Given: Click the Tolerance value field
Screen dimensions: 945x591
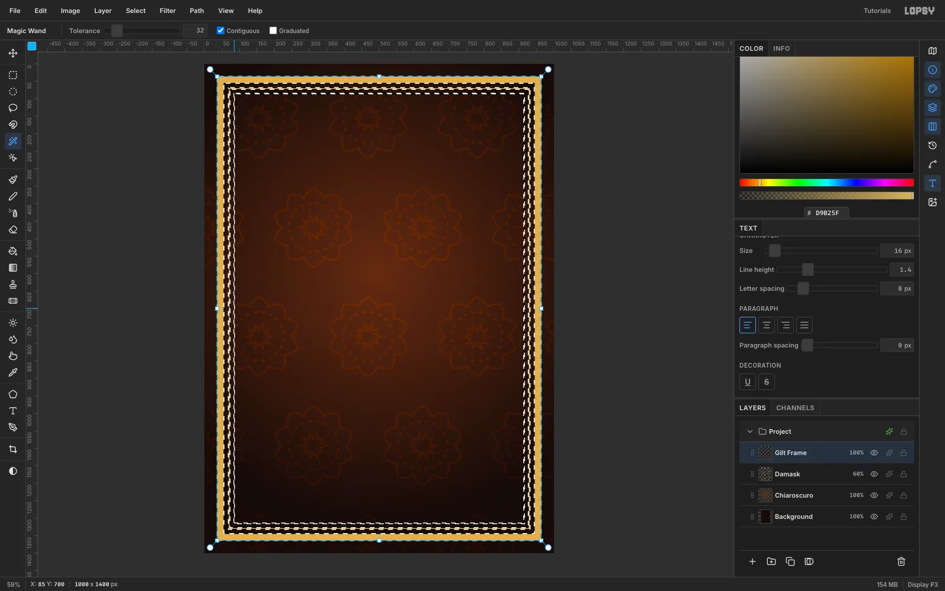Looking at the screenshot, I should point(195,31).
